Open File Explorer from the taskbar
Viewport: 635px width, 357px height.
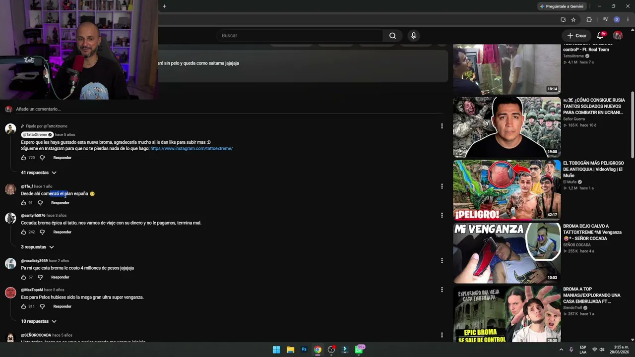tap(290, 350)
